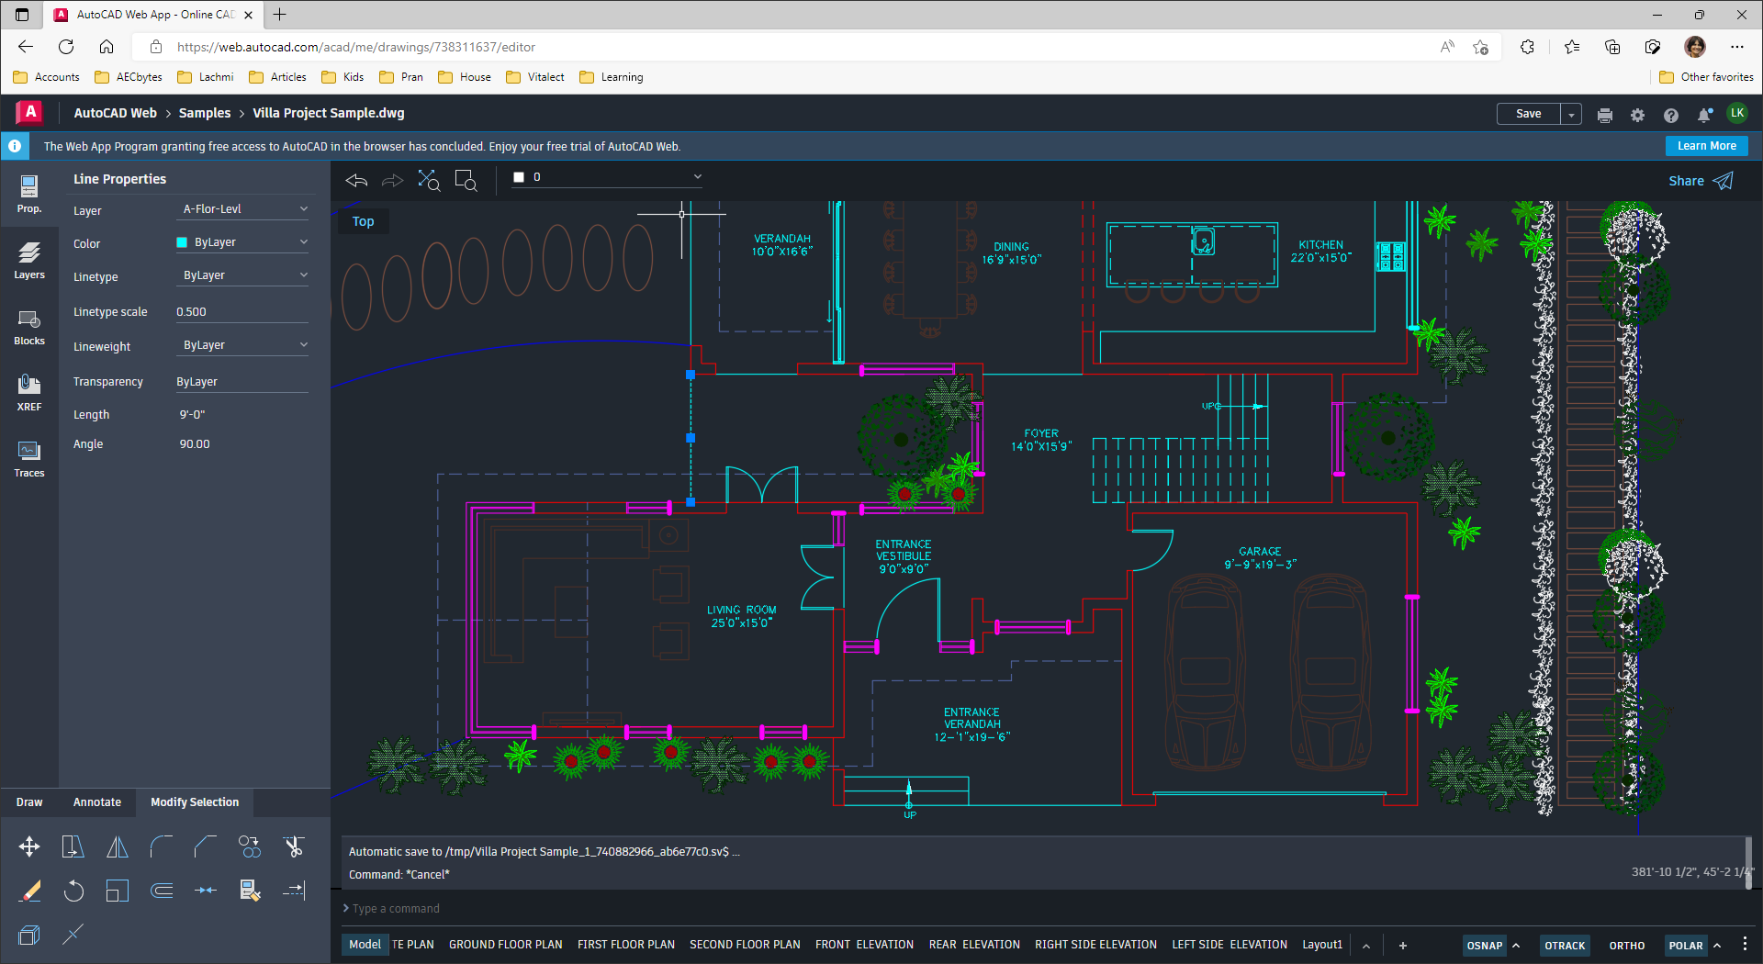Open the Linetype dropdown

241,274
